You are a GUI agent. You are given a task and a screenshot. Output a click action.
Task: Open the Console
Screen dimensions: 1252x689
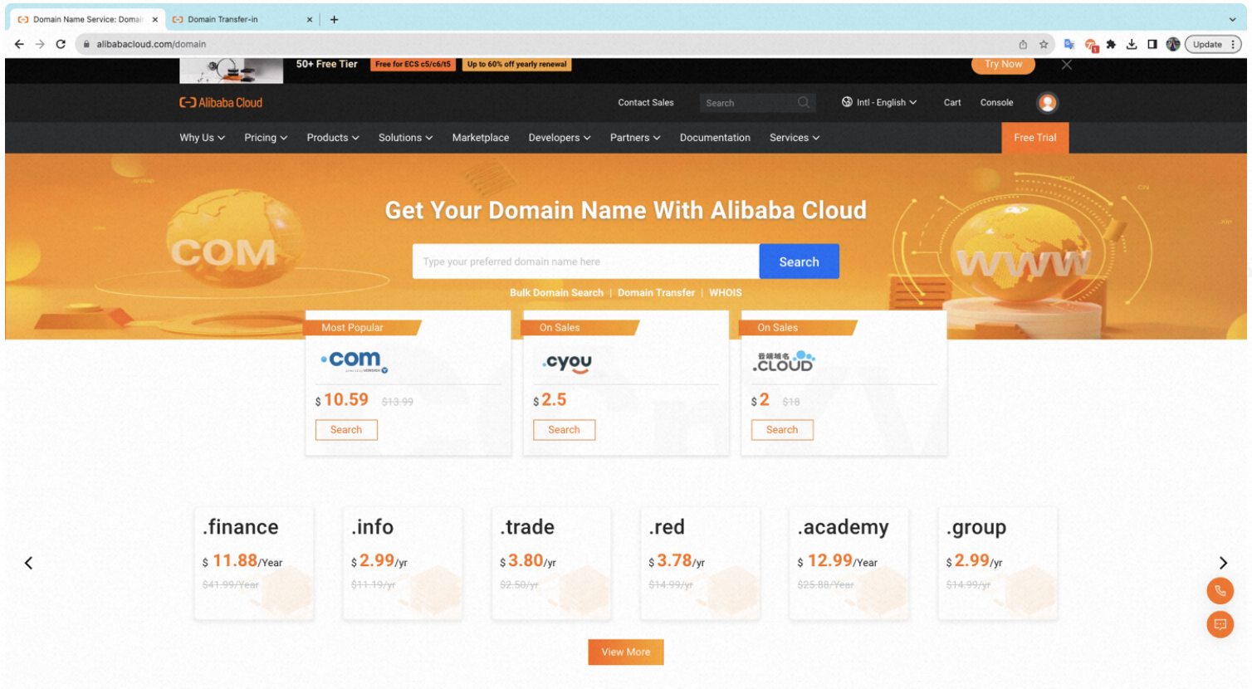click(996, 102)
